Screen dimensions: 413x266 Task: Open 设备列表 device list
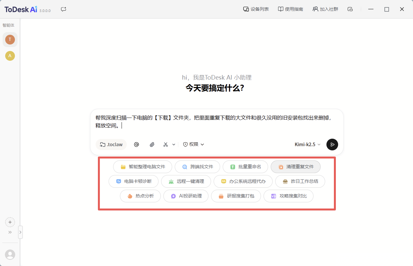click(256, 9)
